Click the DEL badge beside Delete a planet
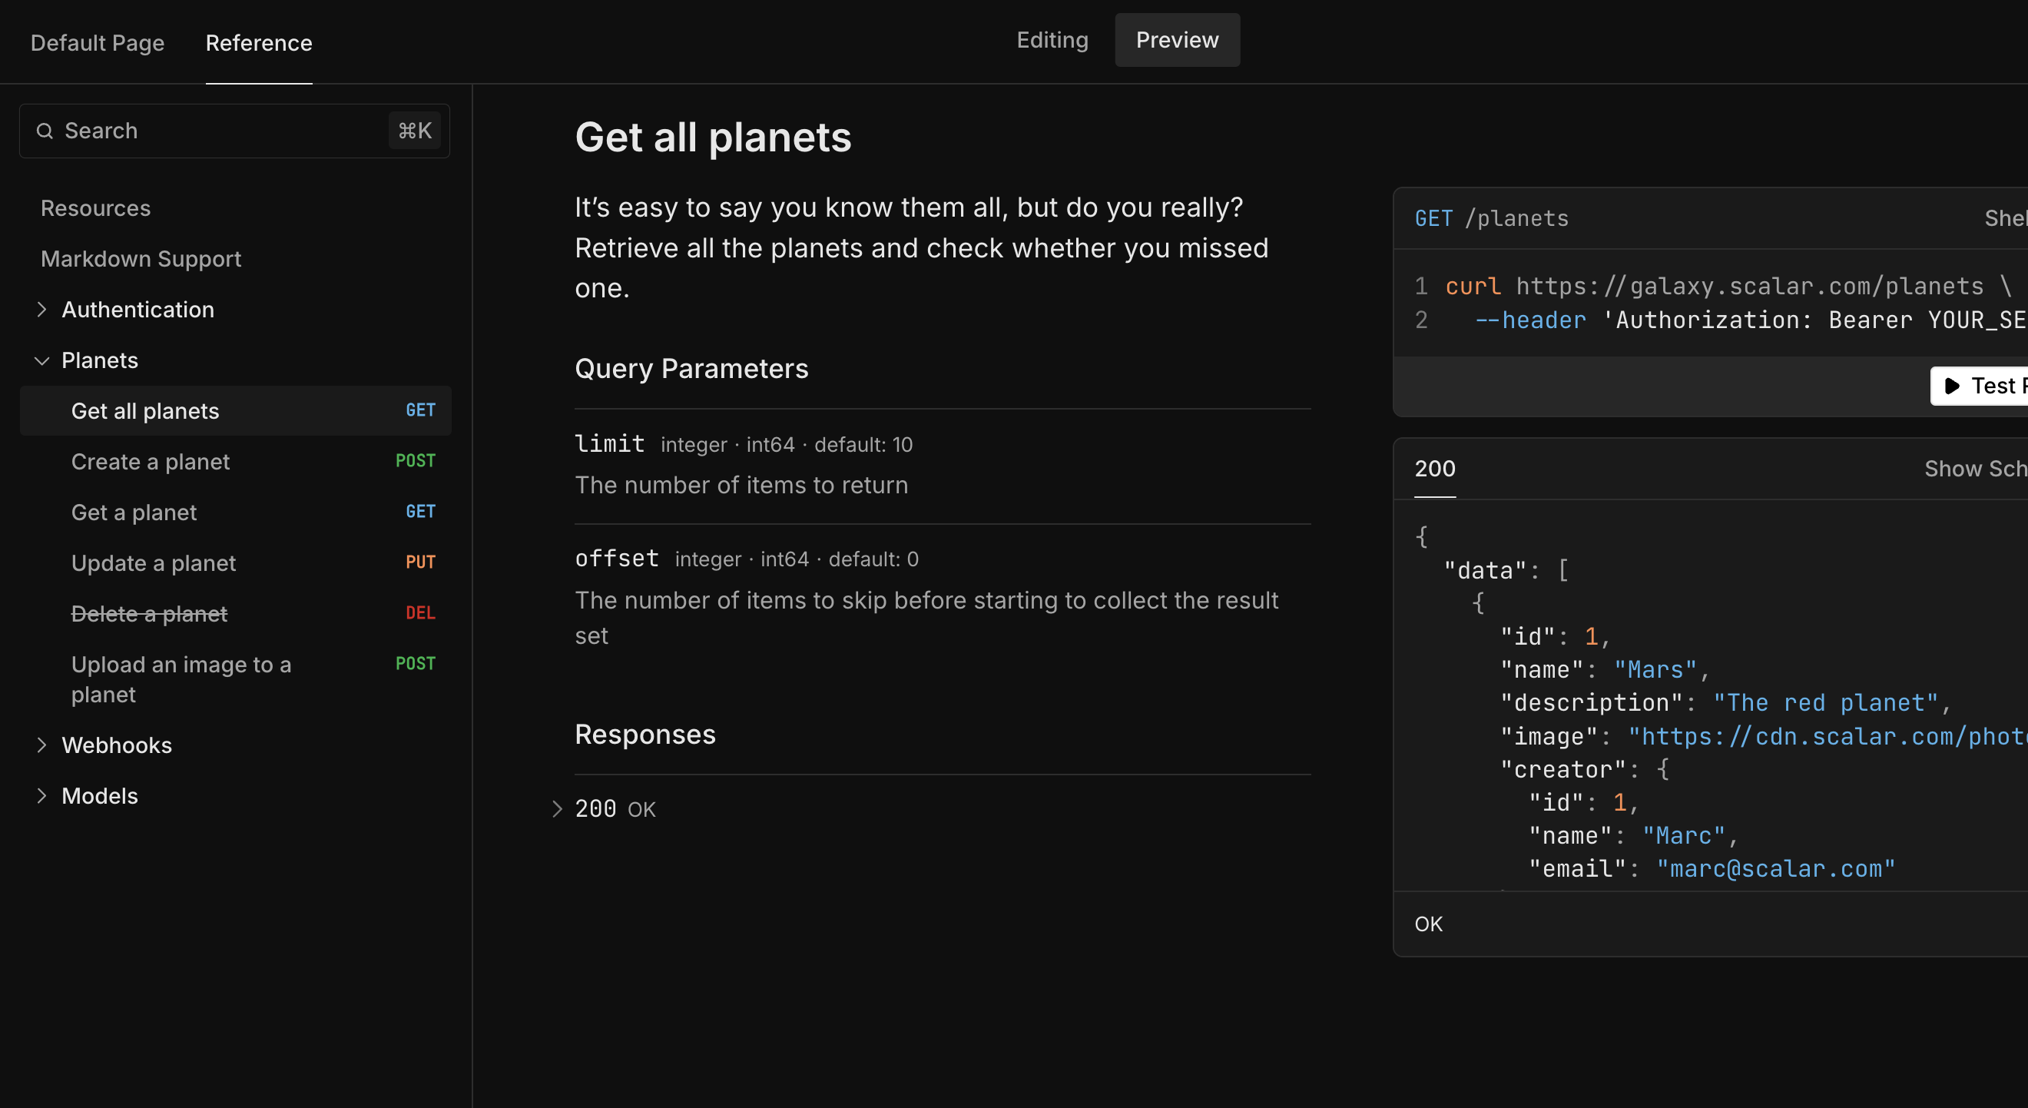The width and height of the screenshot is (2028, 1108). (x=420, y=612)
